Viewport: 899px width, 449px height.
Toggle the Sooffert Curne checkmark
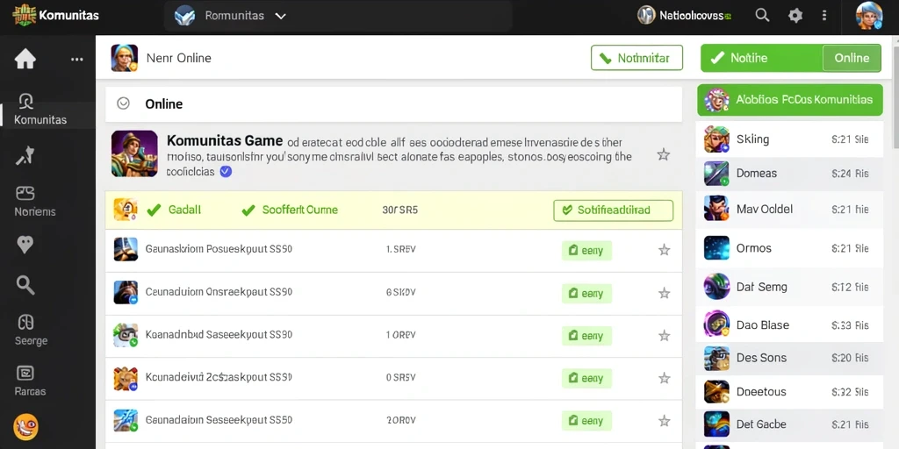pos(248,210)
